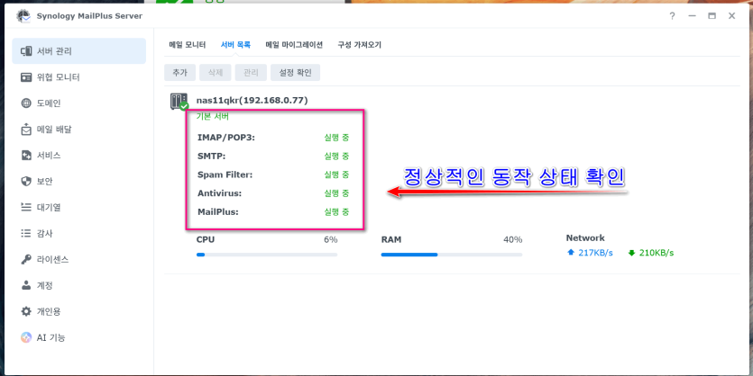The height and width of the screenshot is (376, 753).
Task: Click MailPlus 실행 중 status
Action: pyautogui.click(x=336, y=211)
